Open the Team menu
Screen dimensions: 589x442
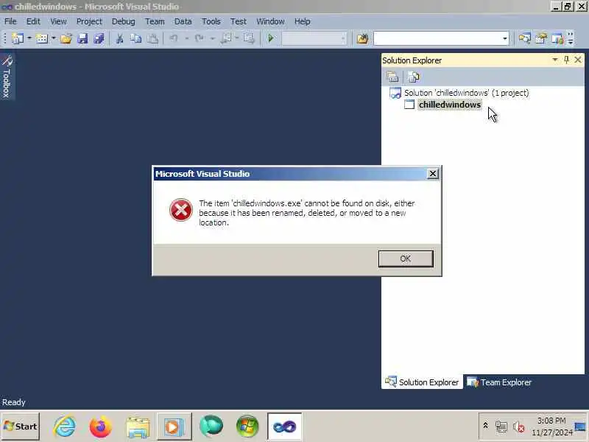155,21
